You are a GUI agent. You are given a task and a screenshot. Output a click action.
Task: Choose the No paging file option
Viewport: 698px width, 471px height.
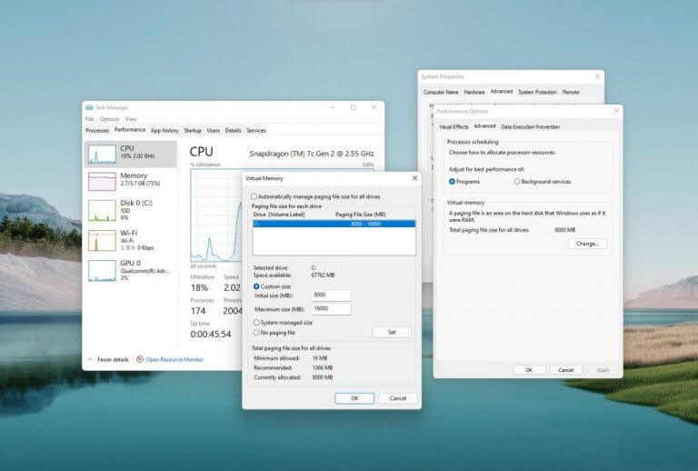tap(256, 332)
